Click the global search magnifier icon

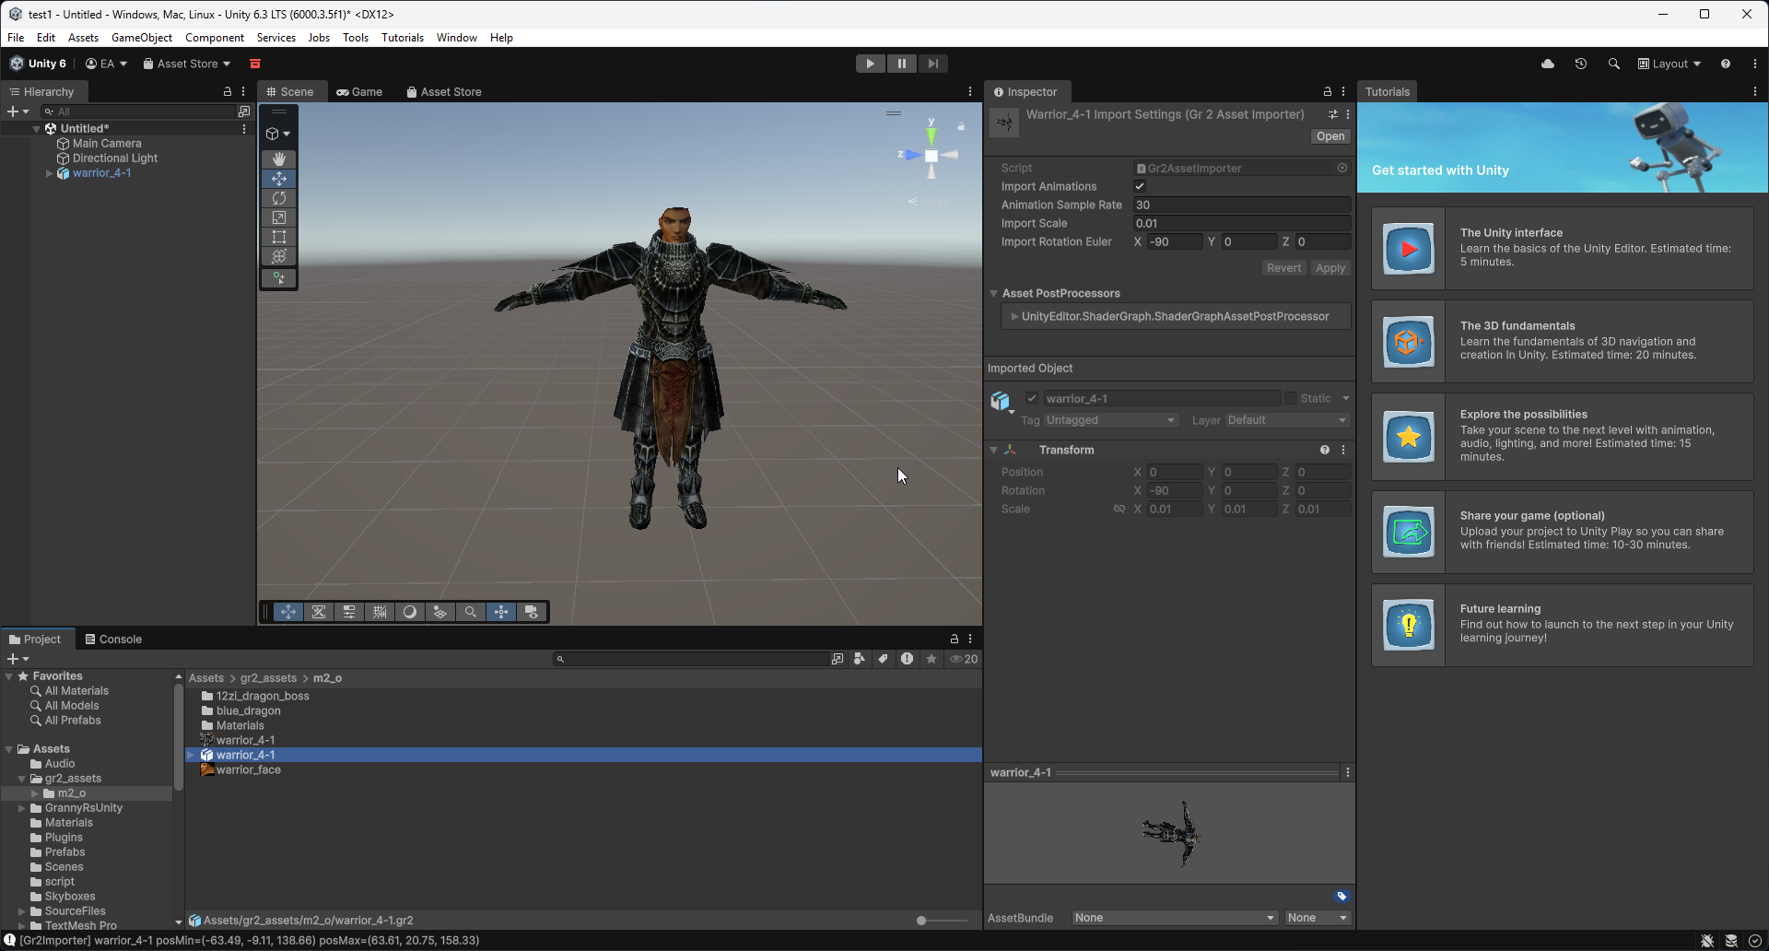click(x=1614, y=64)
